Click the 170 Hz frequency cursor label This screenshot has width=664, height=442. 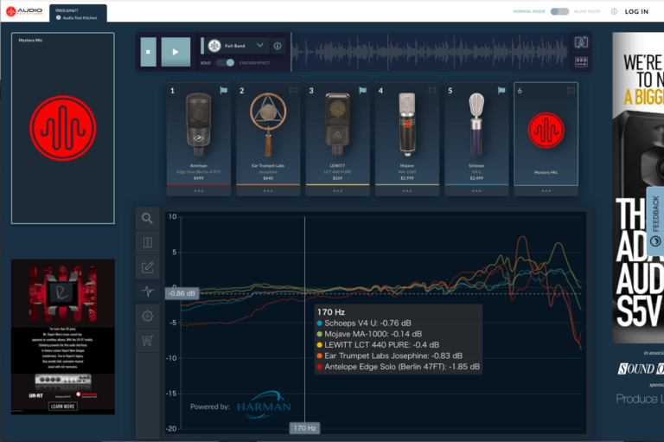pyautogui.click(x=305, y=428)
